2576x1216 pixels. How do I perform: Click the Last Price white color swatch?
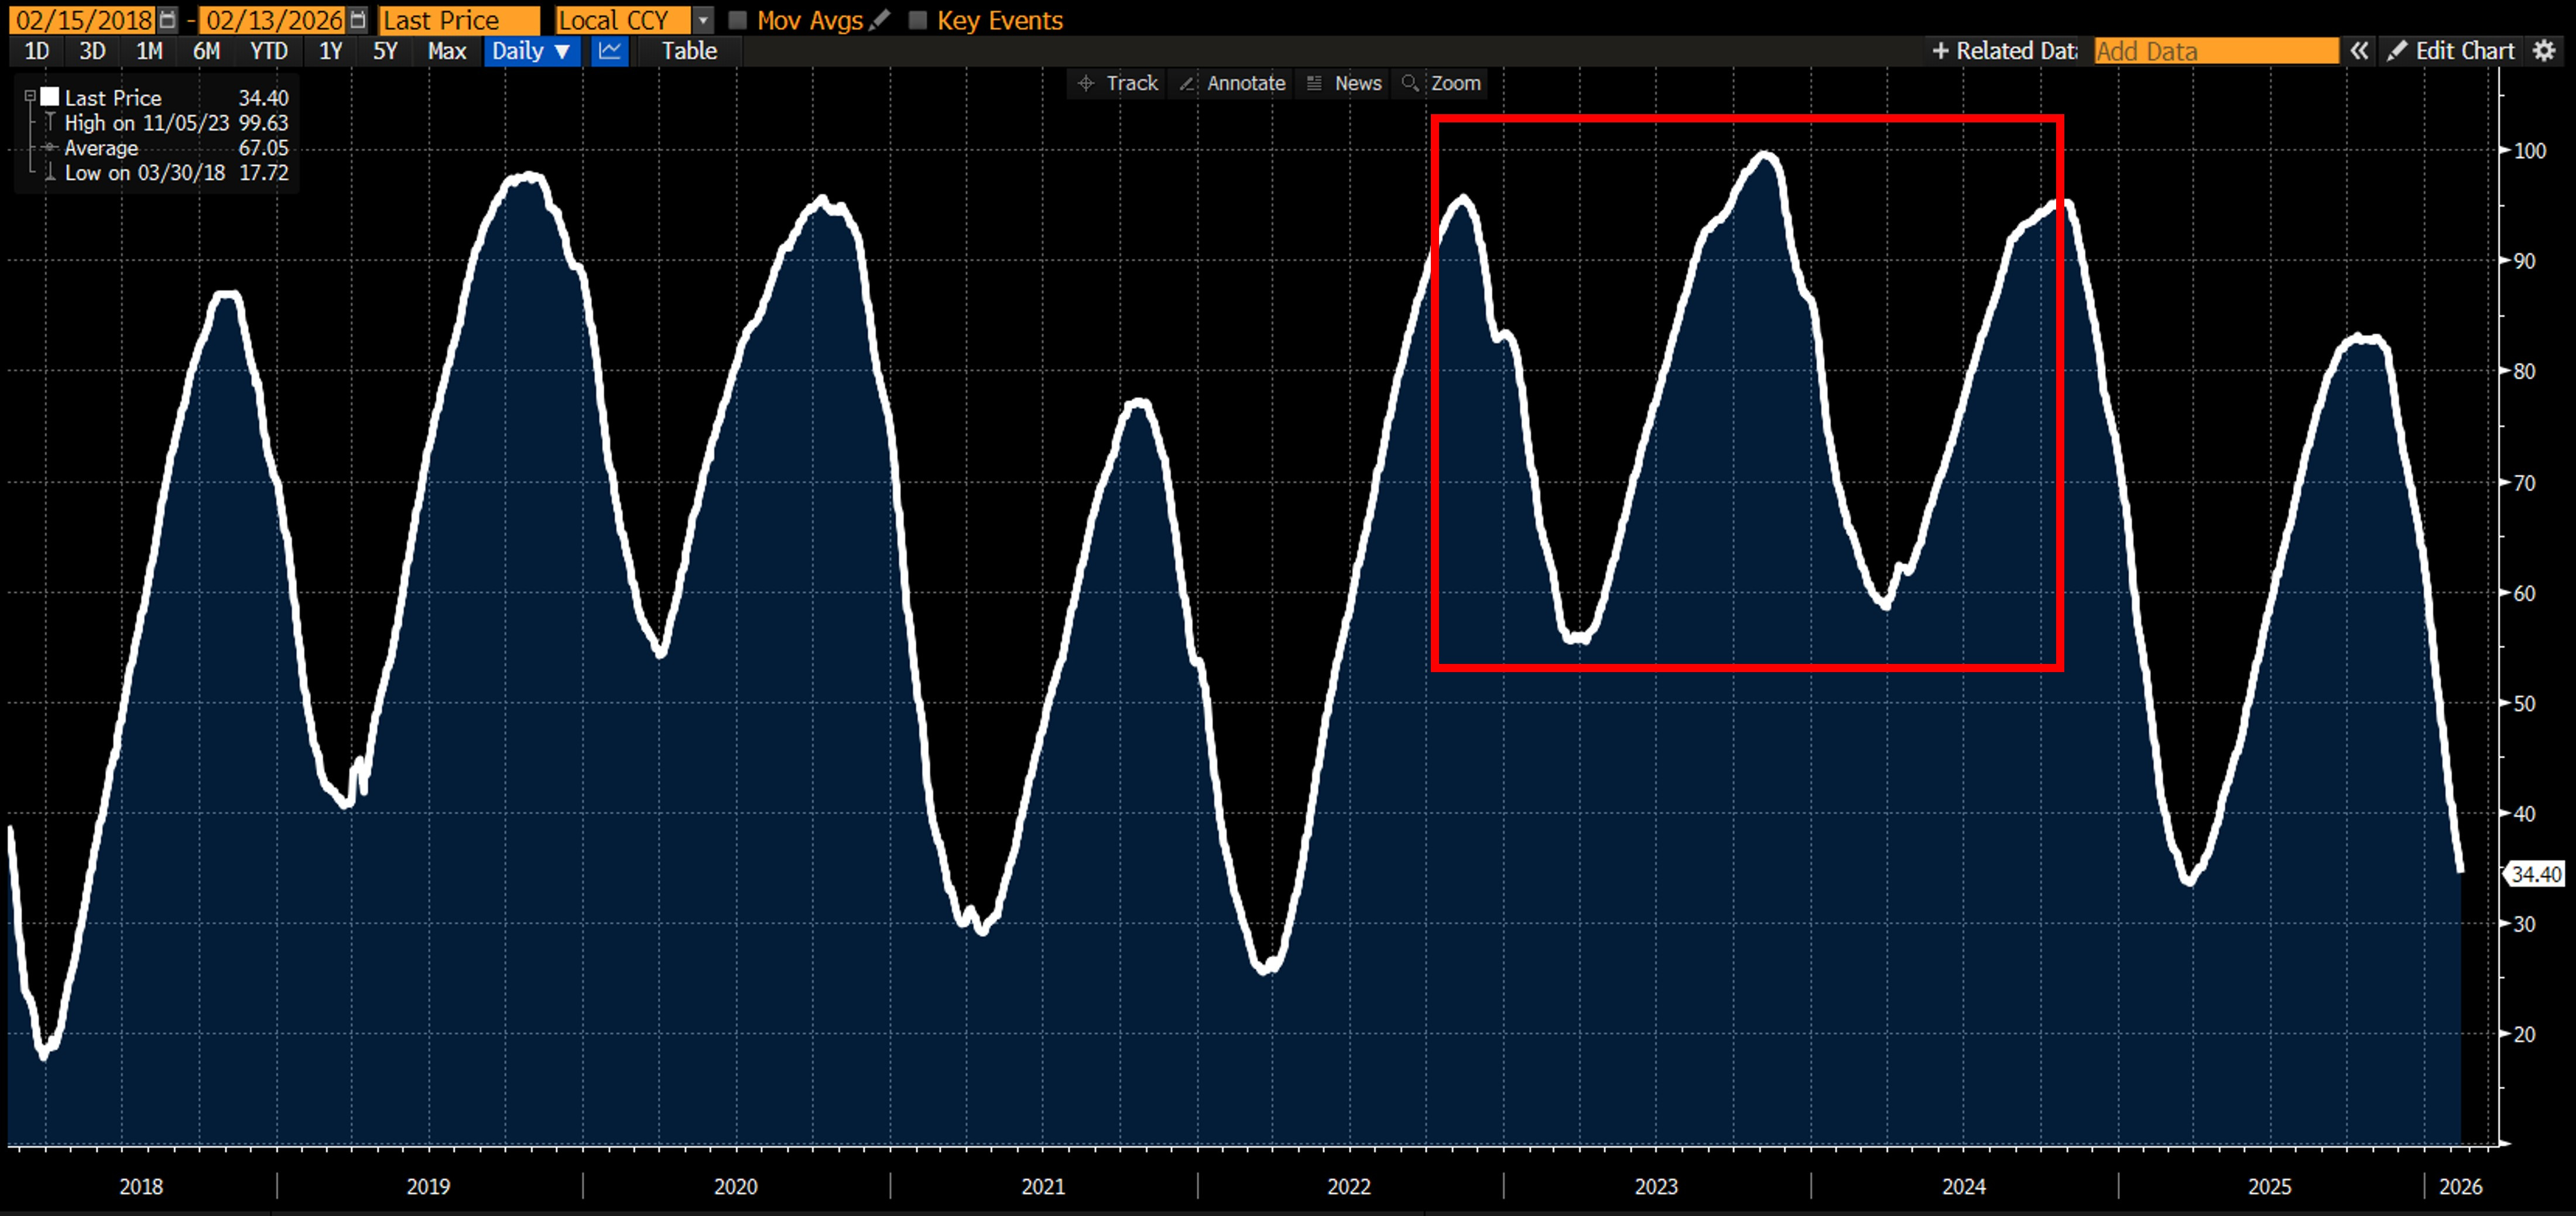50,97
